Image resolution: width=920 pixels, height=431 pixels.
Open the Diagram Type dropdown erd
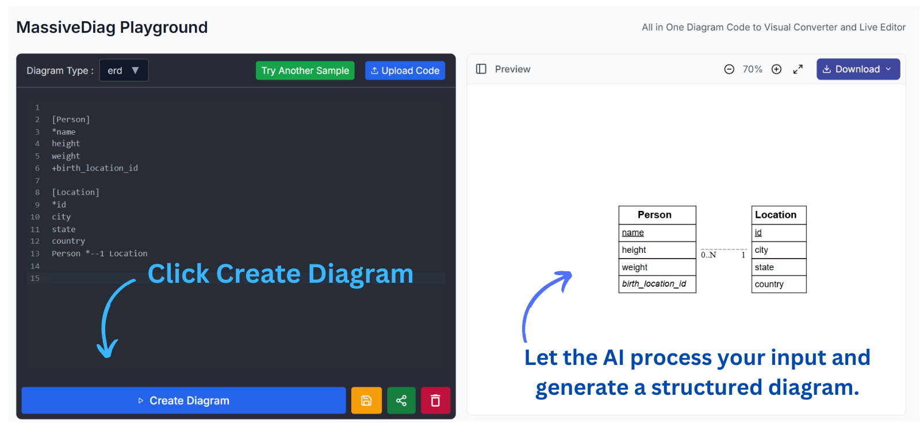click(x=124, y=70)
